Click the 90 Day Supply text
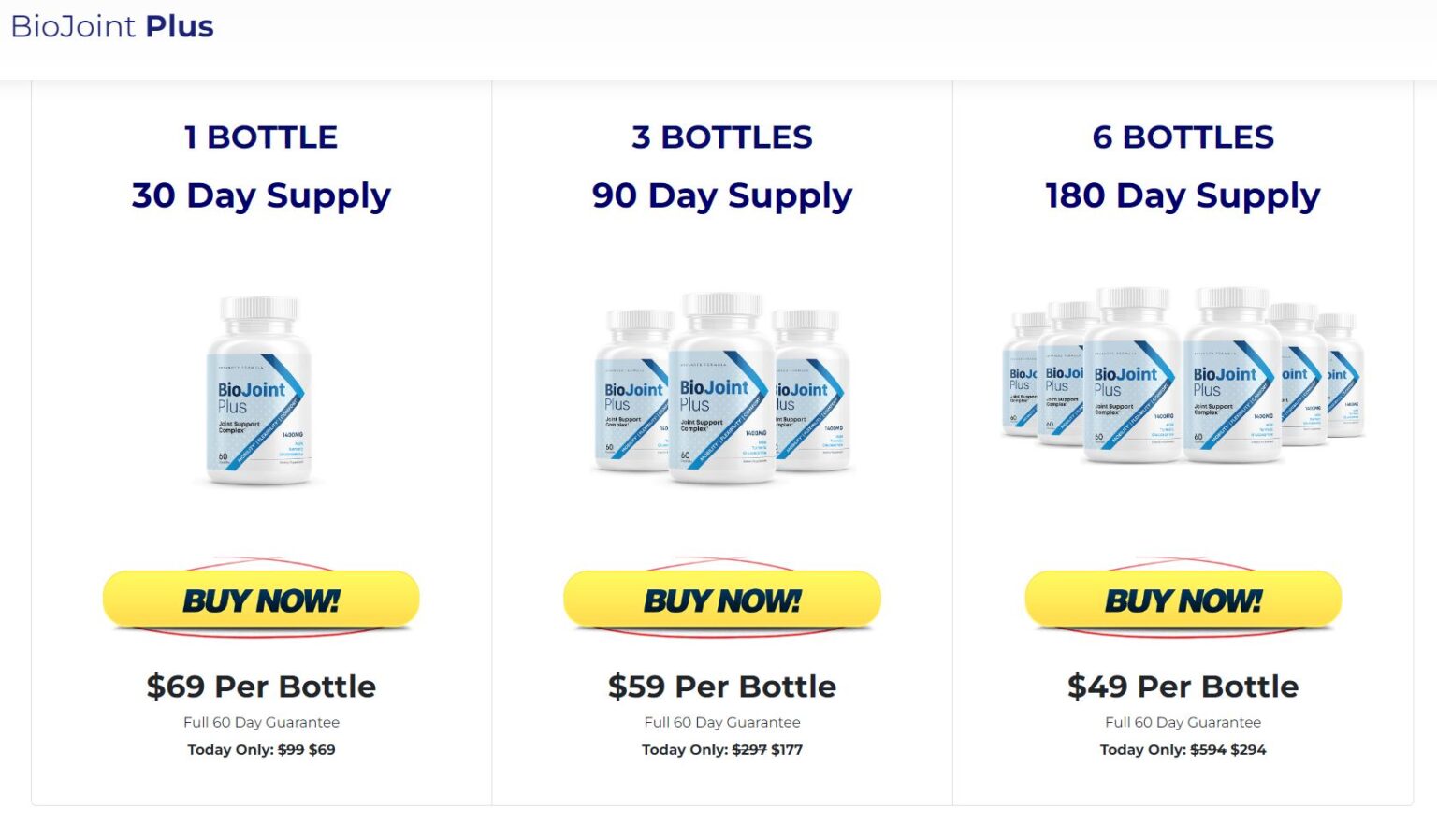 (x=722, y=195)
